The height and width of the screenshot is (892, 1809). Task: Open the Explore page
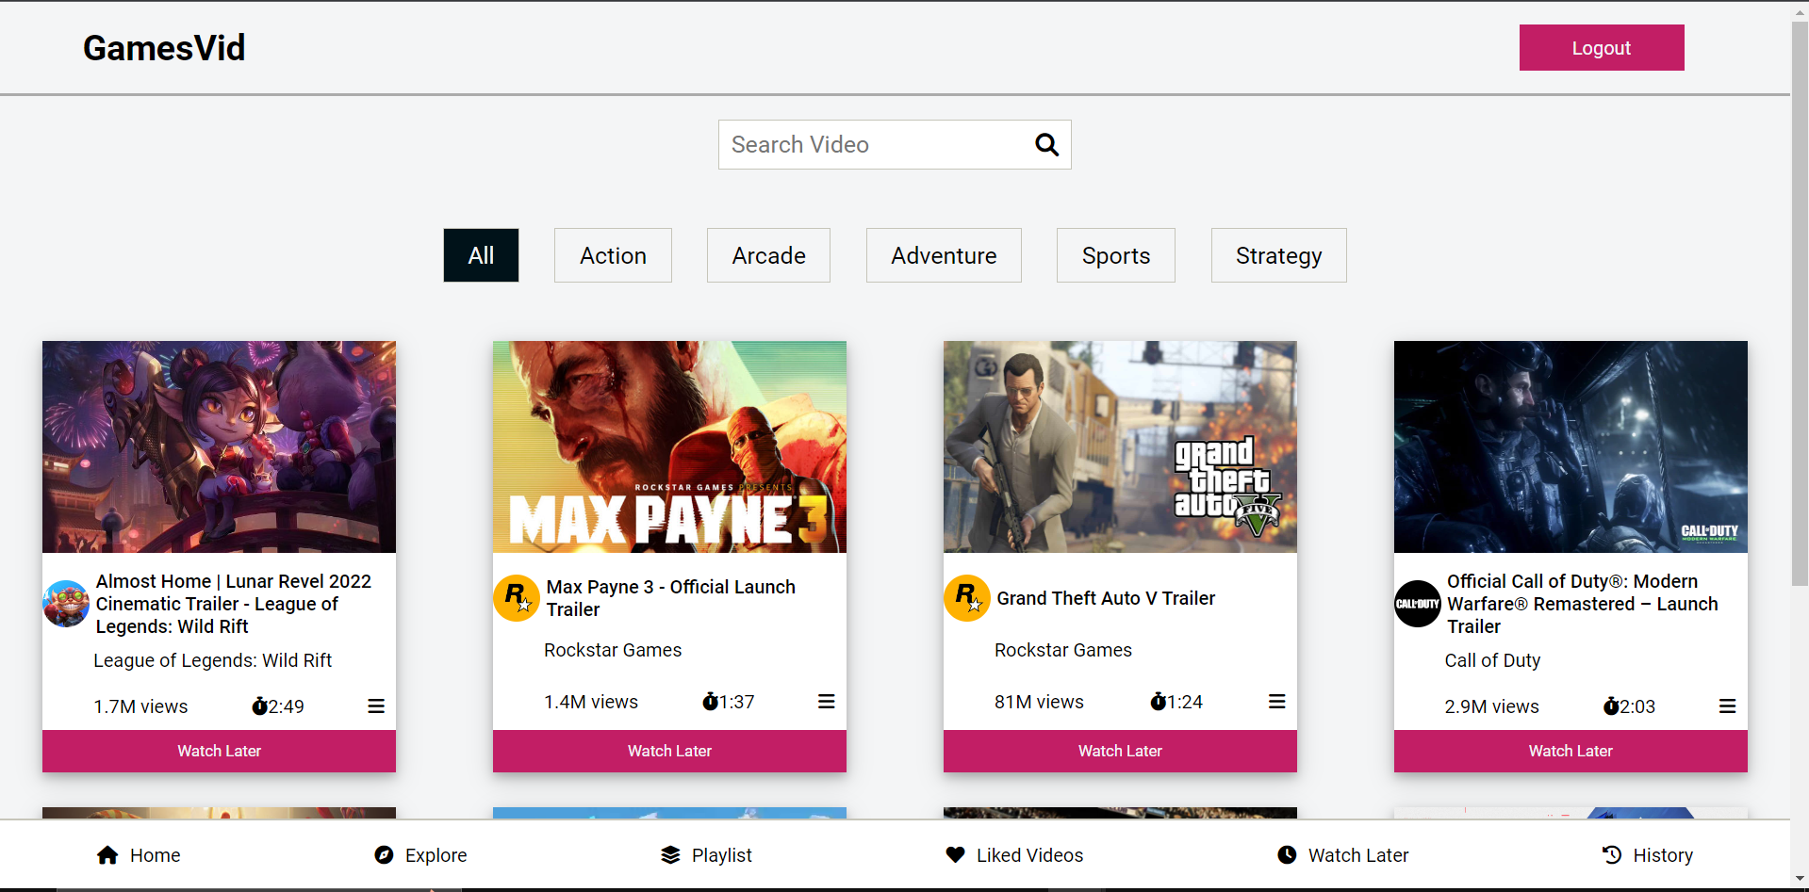coord(420,855)
